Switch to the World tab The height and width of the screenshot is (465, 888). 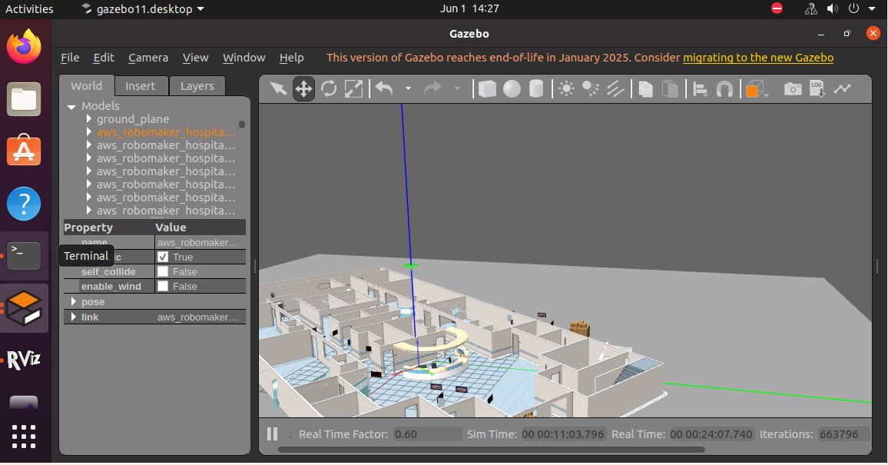(x=87, y=85)
